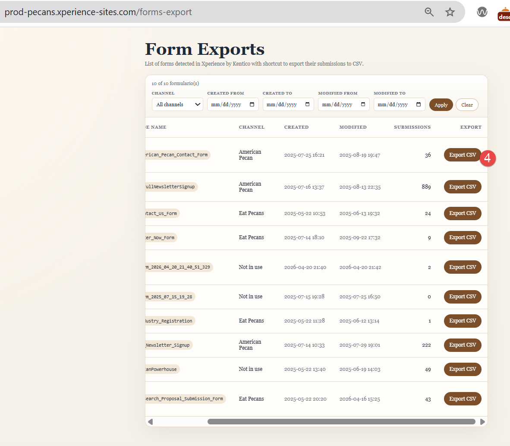Click the '2025-09-22 17:32' modified date
This screenshot has height=446, width=510.
[360, 237]
